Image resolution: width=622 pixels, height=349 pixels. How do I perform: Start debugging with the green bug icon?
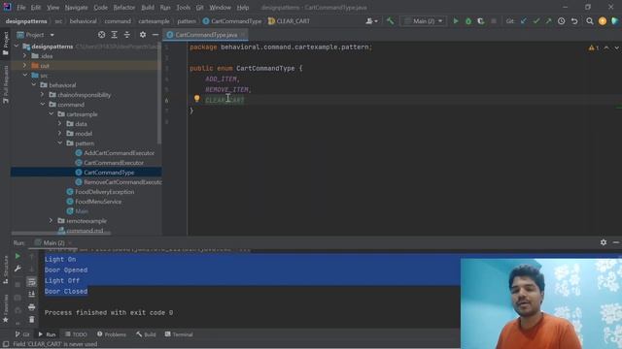[x=468, y=21]
